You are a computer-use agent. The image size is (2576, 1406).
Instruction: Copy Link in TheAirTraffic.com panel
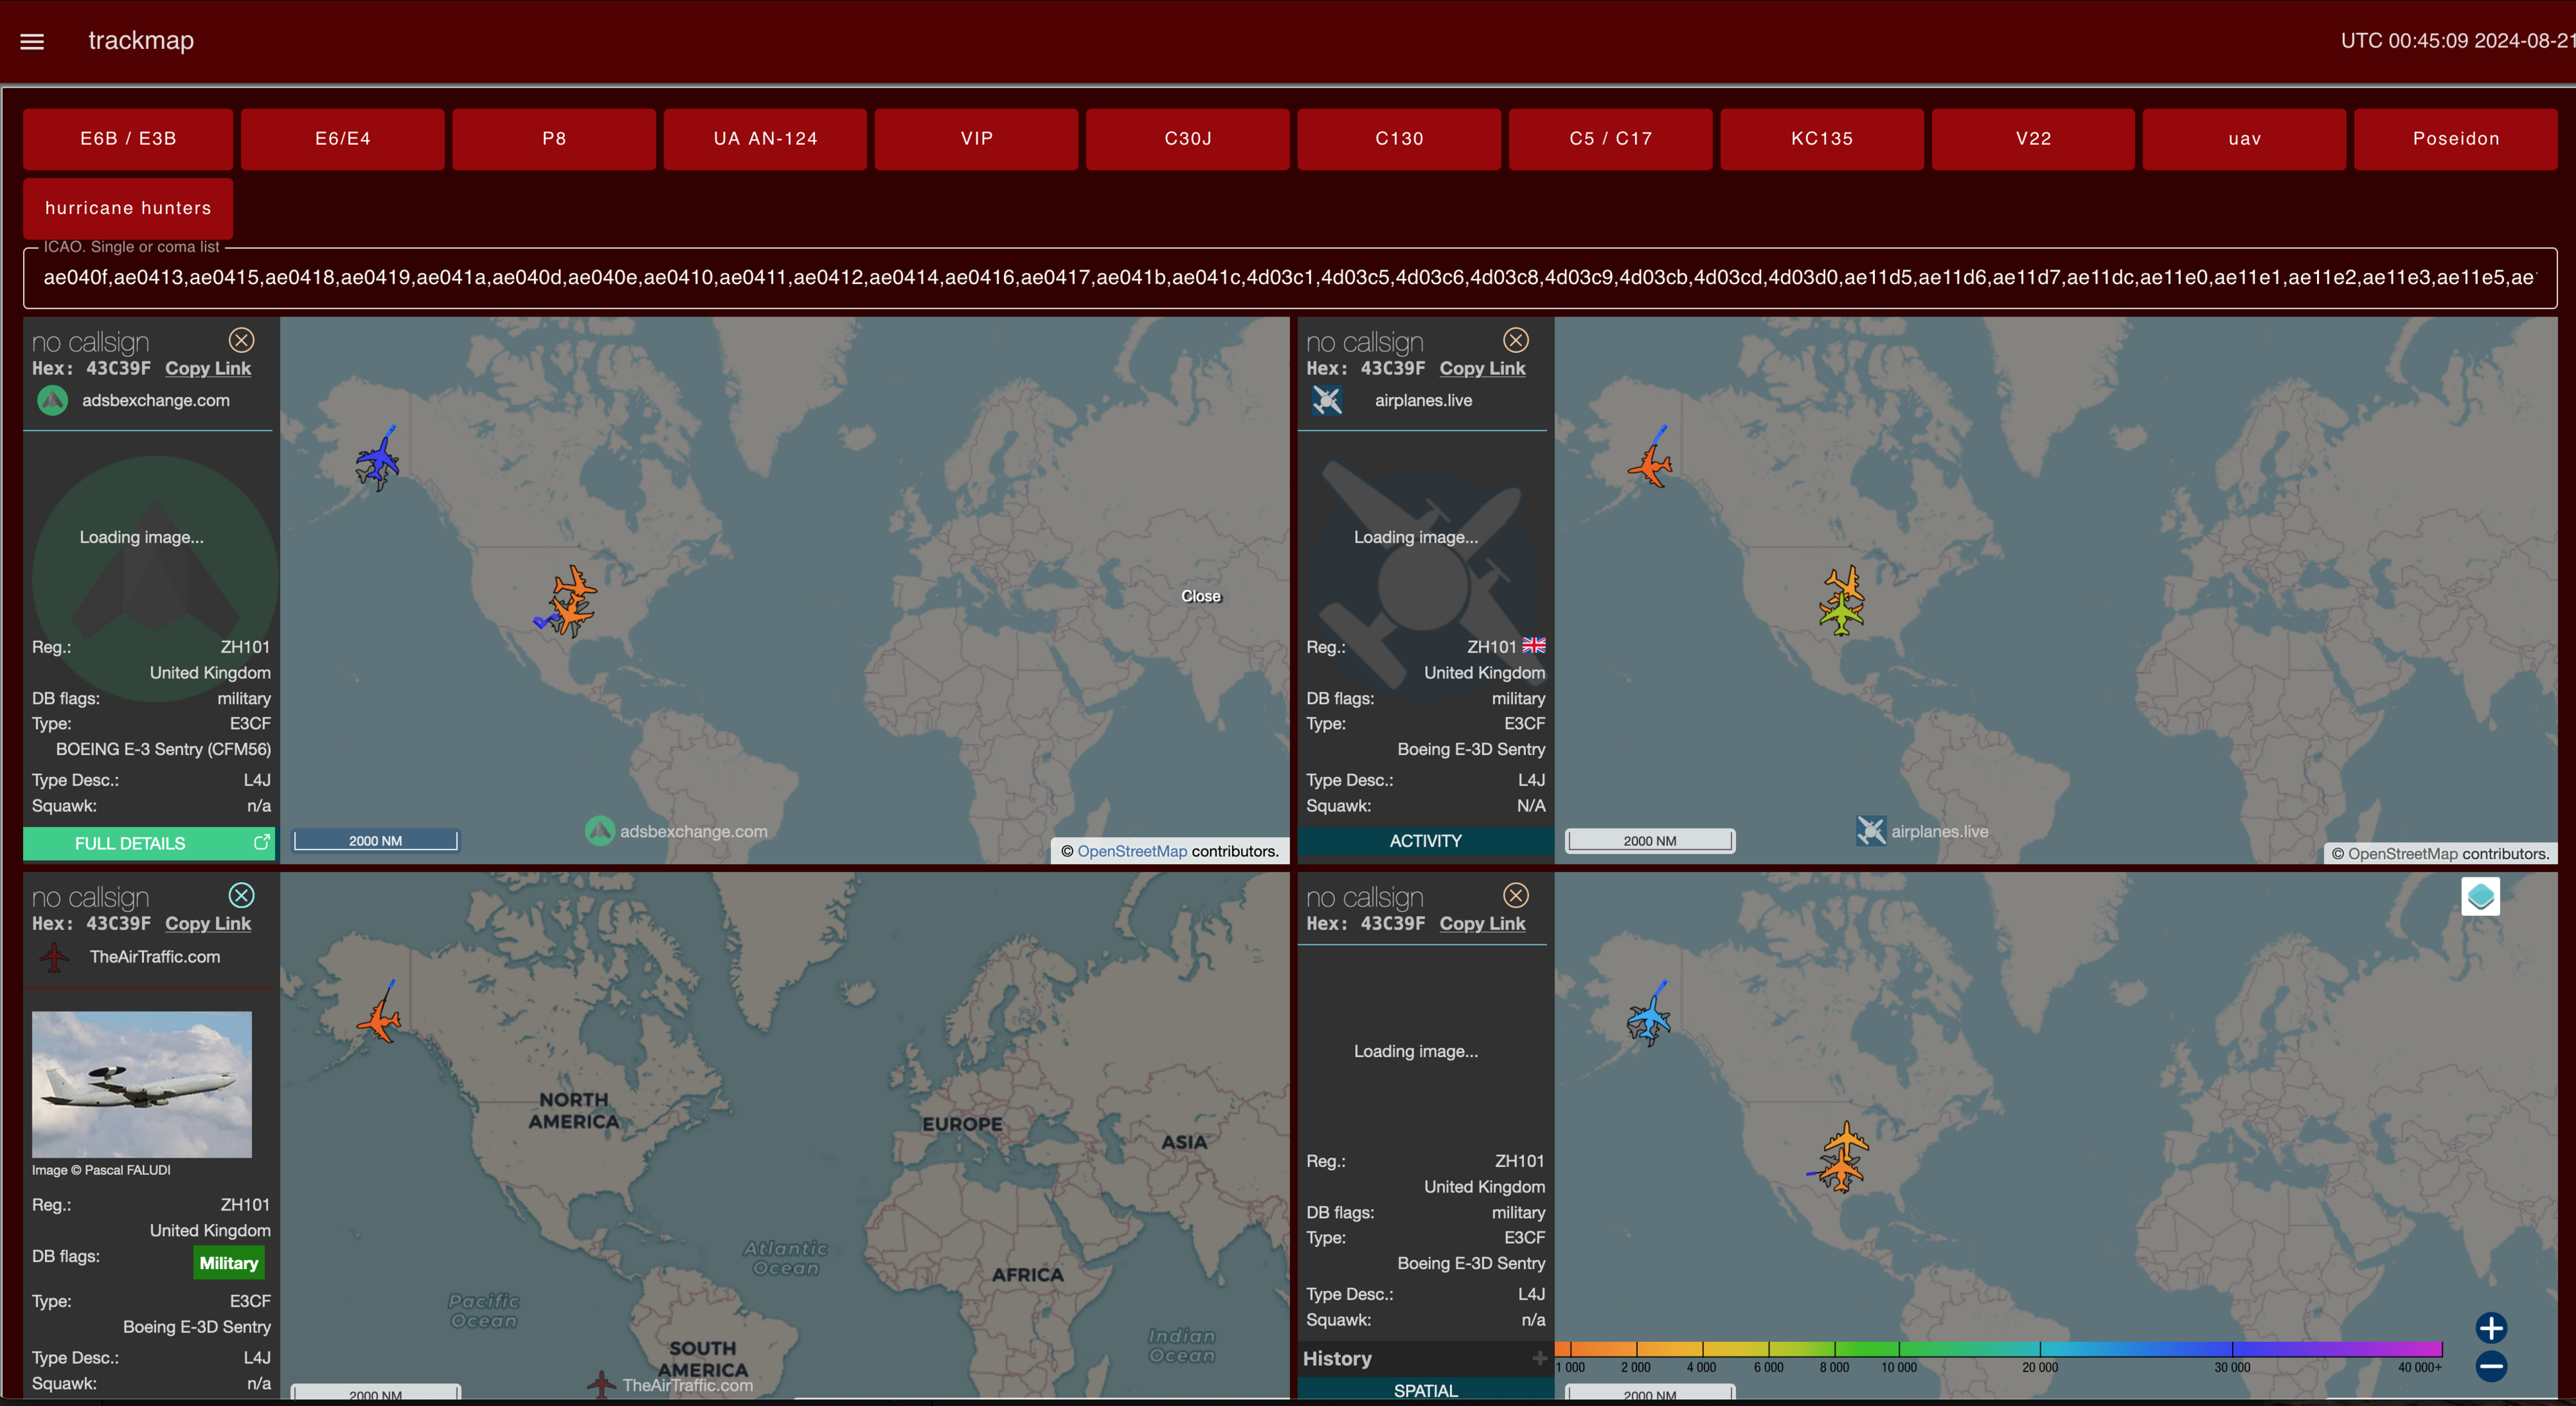208,924
